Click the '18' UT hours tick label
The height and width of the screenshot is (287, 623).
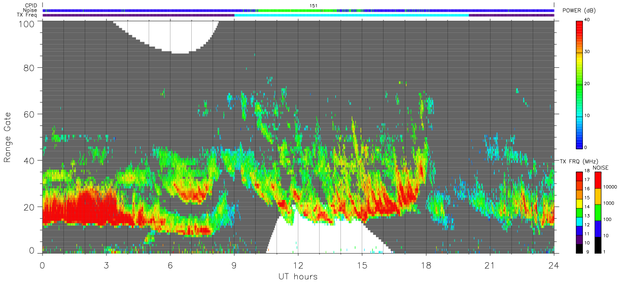tap(426, 265)
